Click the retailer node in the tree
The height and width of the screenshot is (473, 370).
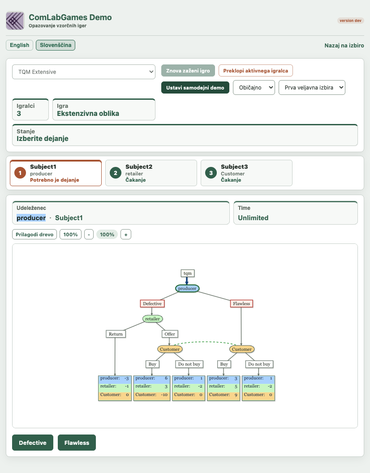153,319
